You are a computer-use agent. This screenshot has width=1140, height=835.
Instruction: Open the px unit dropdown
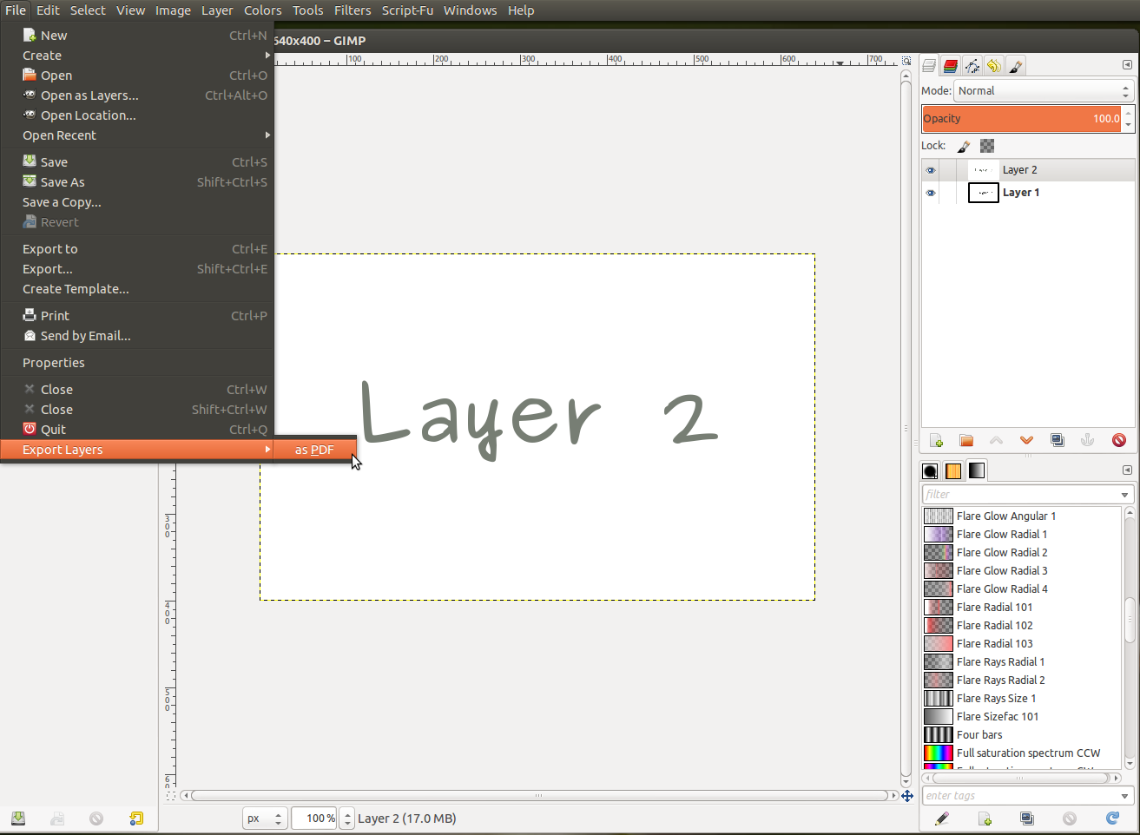click(x=265, y=819)
